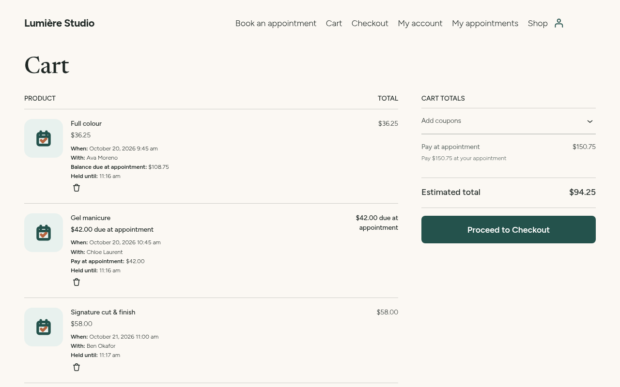Click stylist name Ava Moreno
This screenshot has height=387, width=620.
pos(102,158)
